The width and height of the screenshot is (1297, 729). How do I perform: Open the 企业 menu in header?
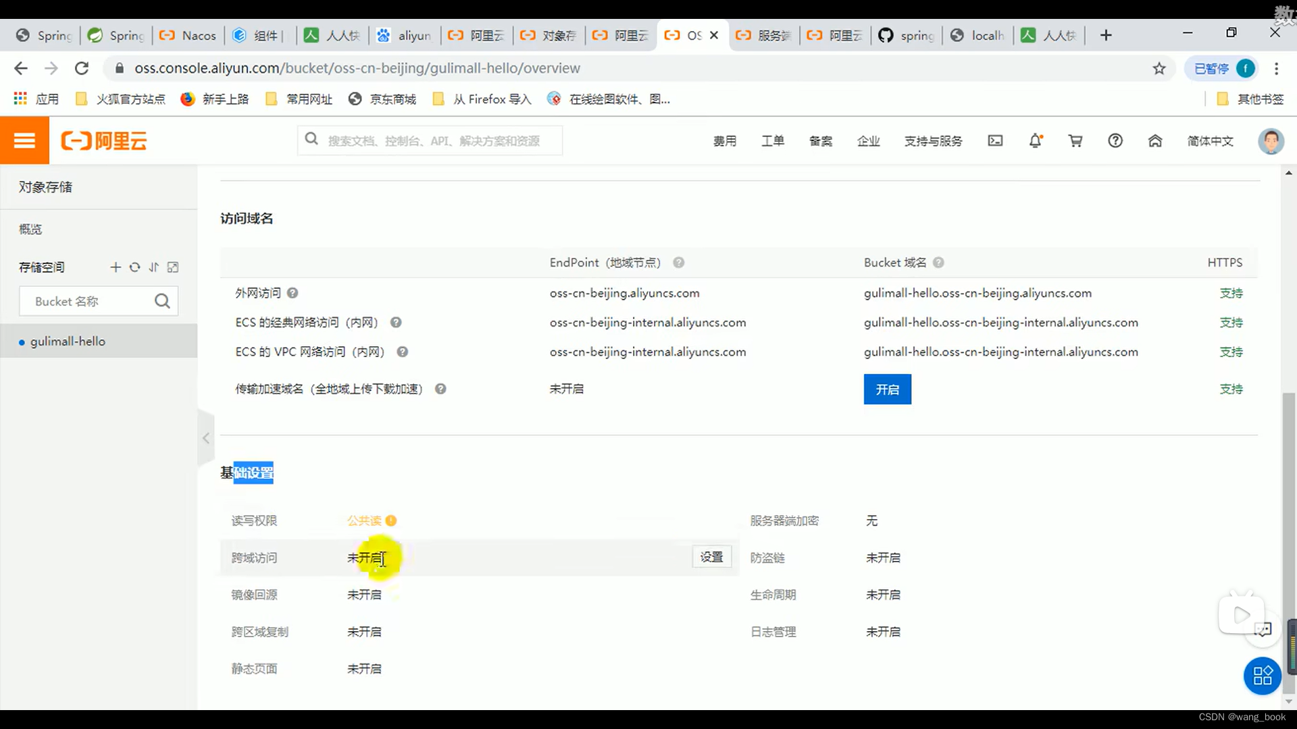869,141
